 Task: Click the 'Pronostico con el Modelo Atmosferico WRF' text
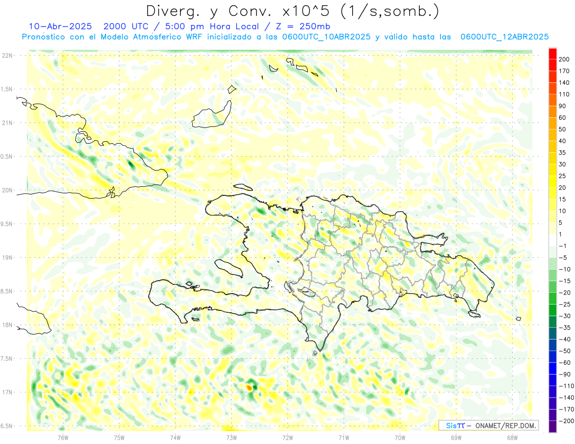(x=113, y=37)
